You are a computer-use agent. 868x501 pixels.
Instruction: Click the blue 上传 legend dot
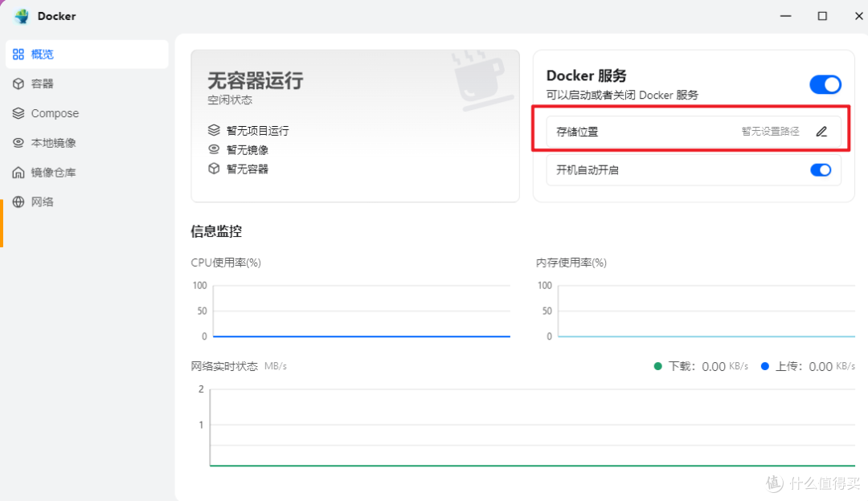[x=765, y=366]
